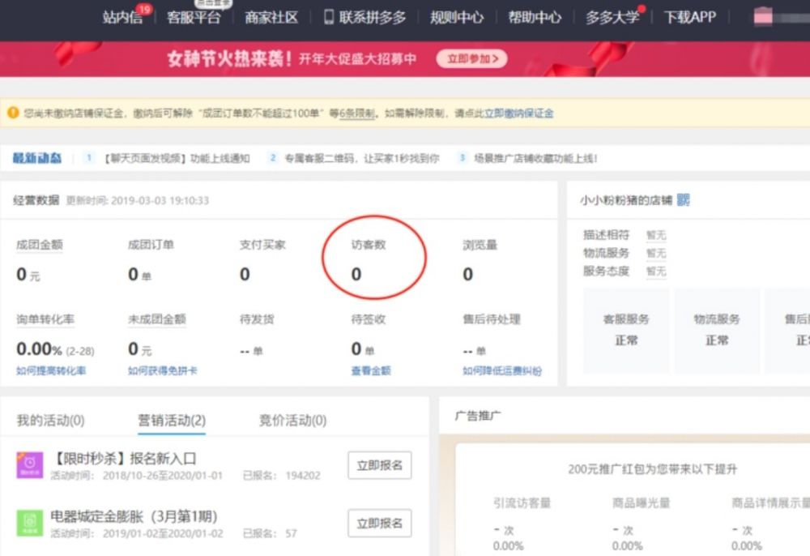
Task: Open 客服平台 in the top navigation
Action: [x=193, y=17]
